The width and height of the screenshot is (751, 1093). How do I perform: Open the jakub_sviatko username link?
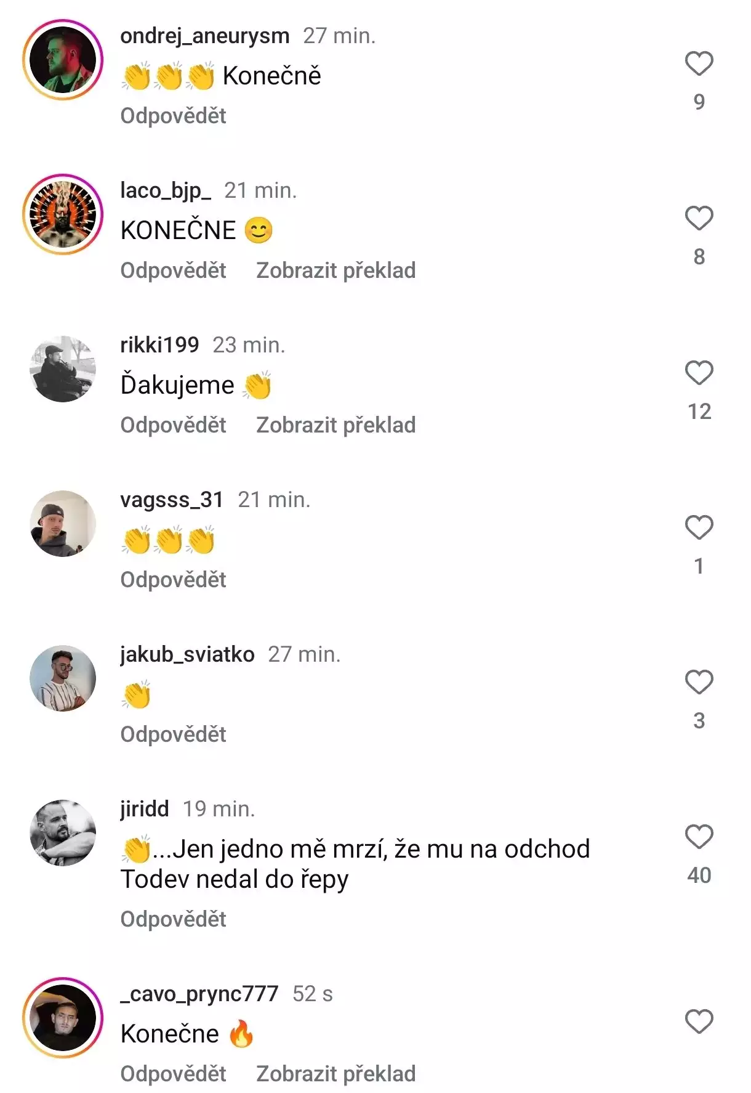(187, 654)
